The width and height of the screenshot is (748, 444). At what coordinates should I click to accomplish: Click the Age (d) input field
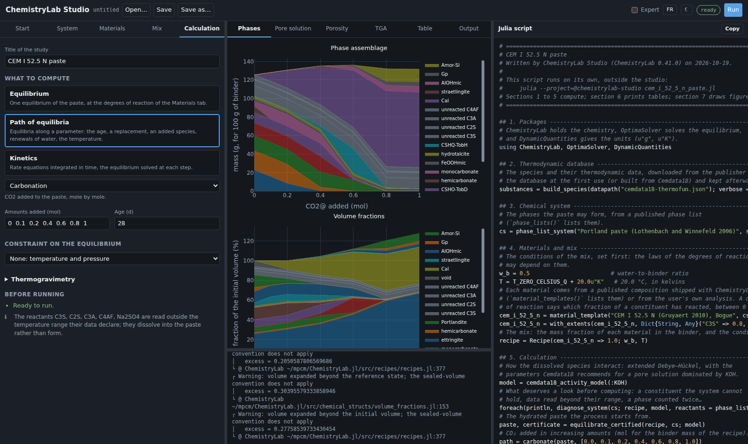[x=167, y=223]
